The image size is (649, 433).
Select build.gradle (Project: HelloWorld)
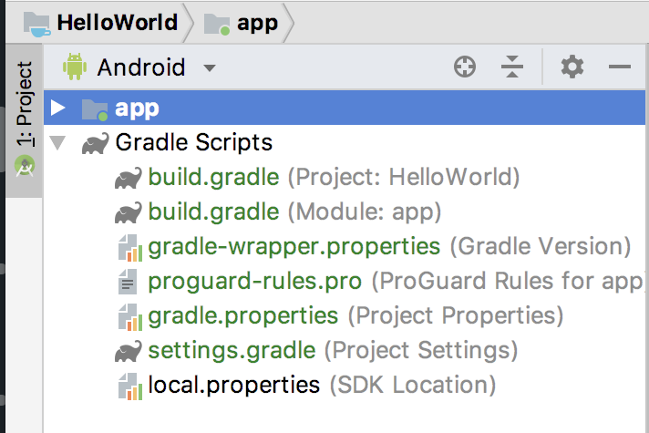213,177
